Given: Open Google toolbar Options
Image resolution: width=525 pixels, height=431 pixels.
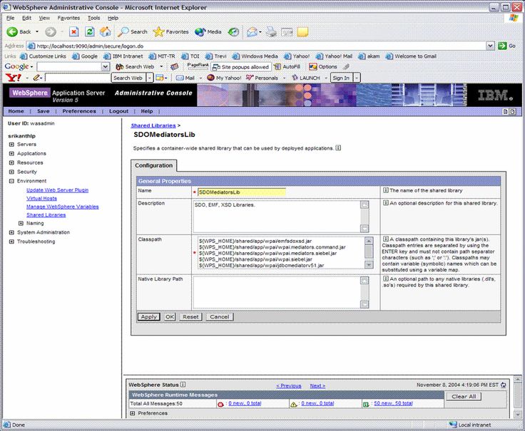Looking at the screenshot, I should tap(323, 66).
